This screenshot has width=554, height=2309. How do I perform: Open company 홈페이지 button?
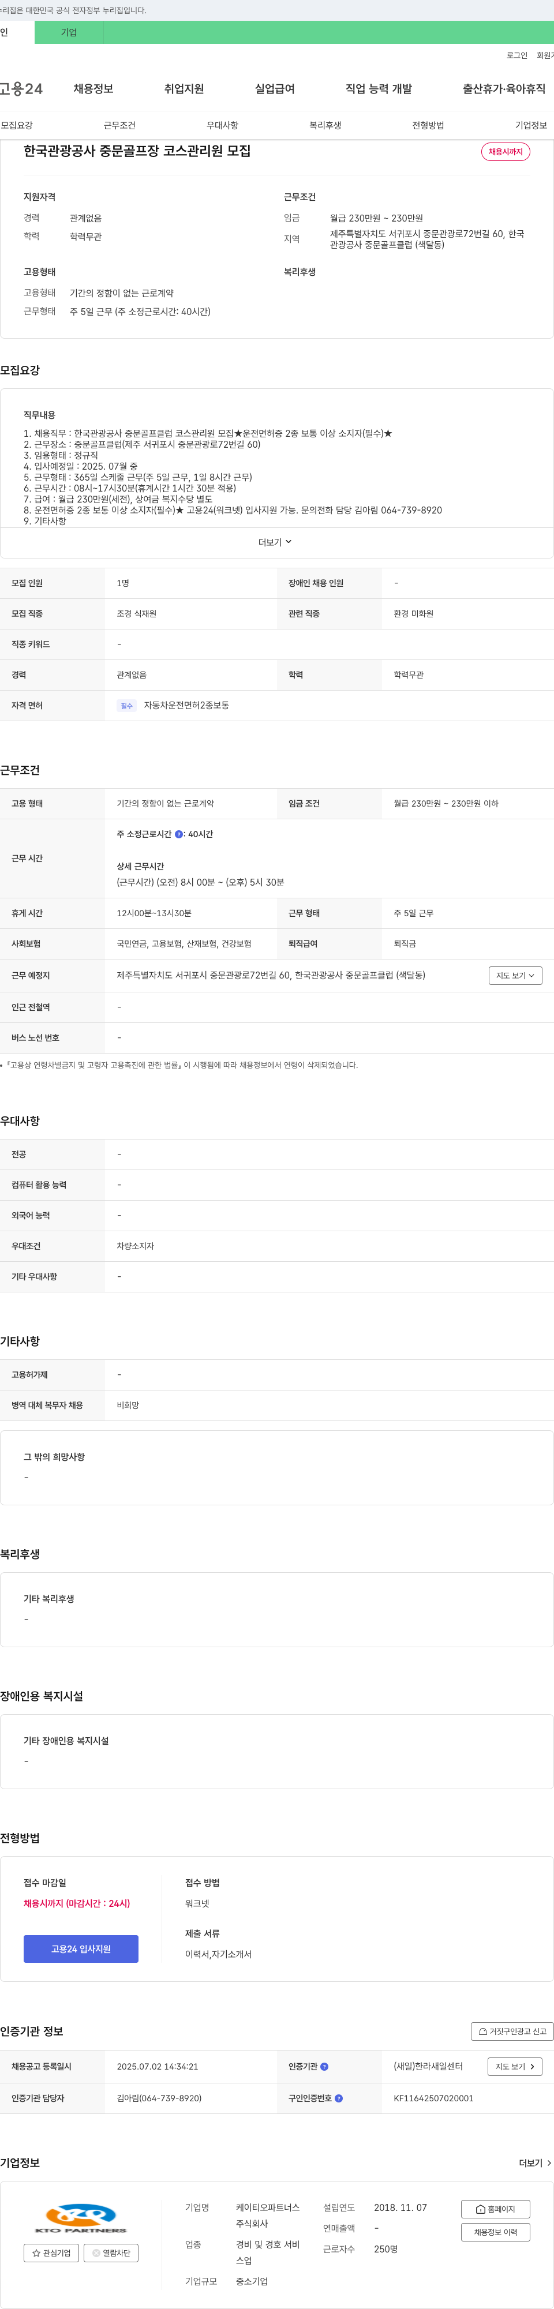[495, 2209]
